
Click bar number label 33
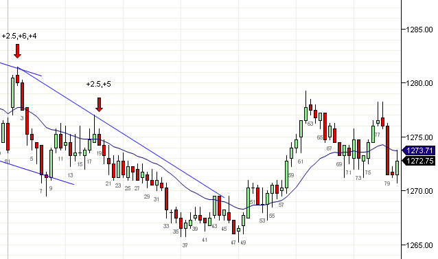tap(166, 226)
